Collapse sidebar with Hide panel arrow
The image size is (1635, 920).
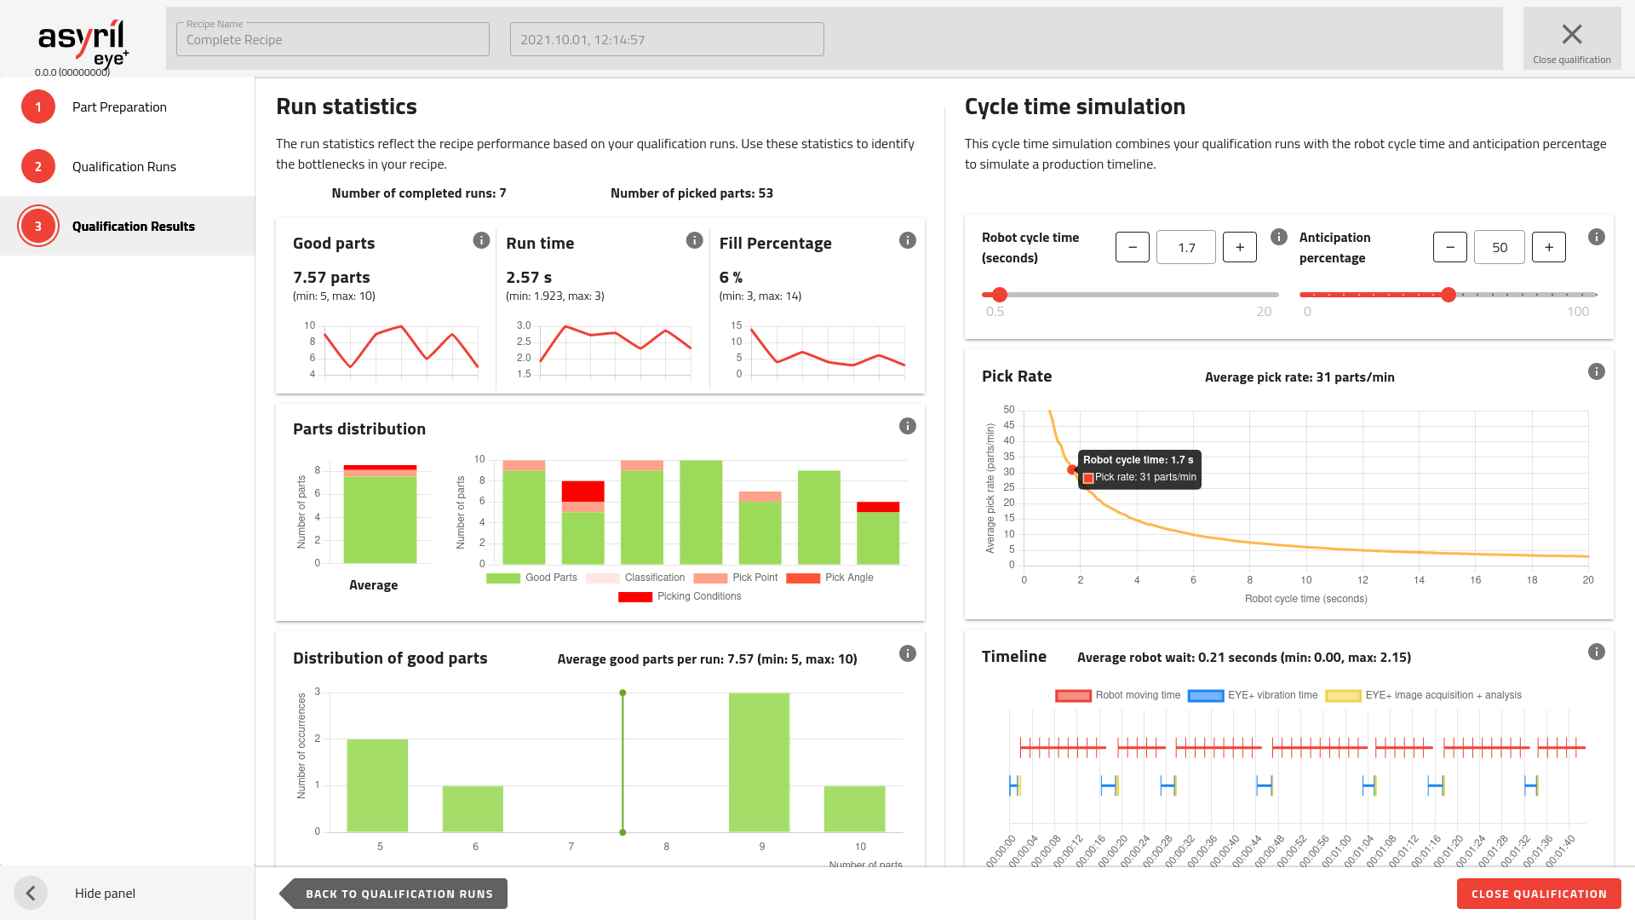pos(31,893)
